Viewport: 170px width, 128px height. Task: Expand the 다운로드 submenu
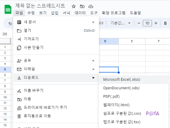pyautogui.click(x=56, y=78)
